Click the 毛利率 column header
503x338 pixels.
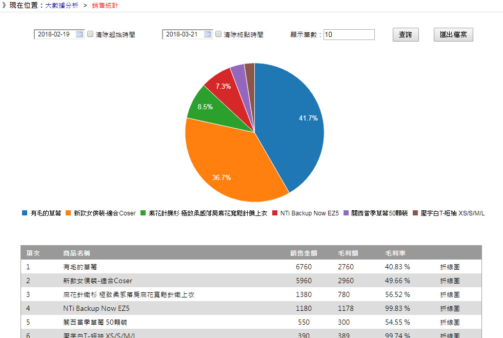click(395, 253)
